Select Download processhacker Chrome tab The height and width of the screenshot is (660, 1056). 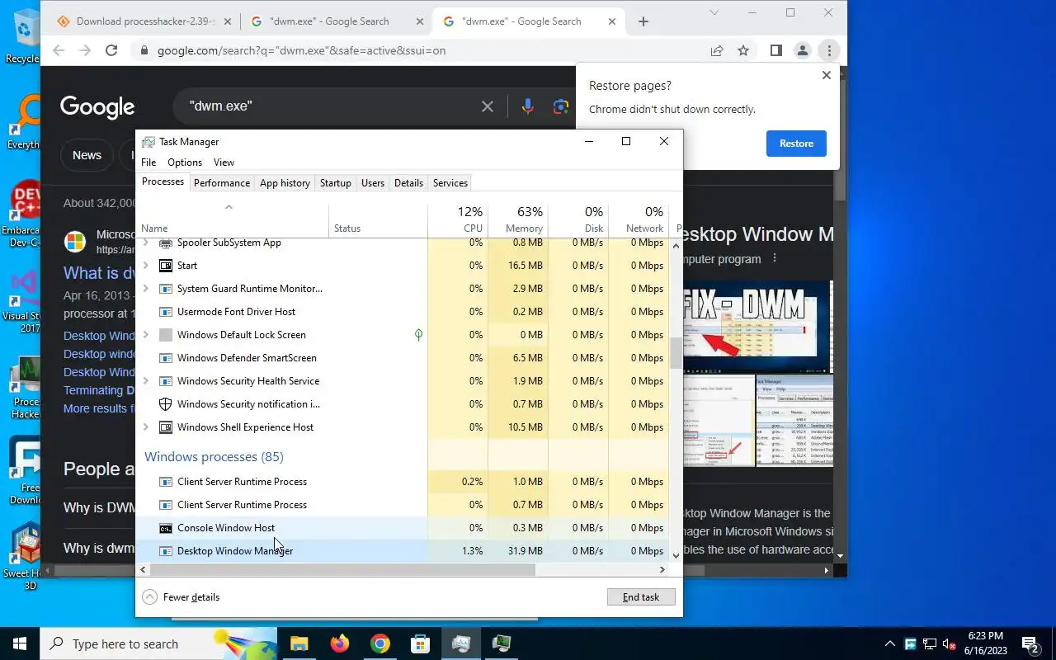(142, 21)
